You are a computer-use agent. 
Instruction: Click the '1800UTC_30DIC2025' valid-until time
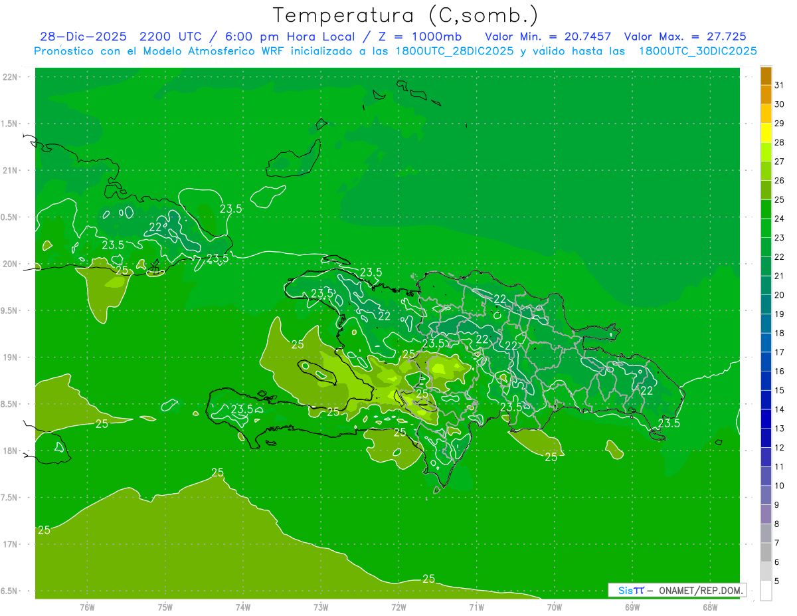coord(698,51)
